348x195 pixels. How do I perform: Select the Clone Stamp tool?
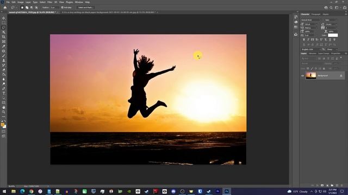4,60
